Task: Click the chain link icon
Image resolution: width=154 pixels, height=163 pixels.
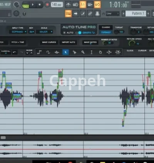Action: click(x=90, y=13)
